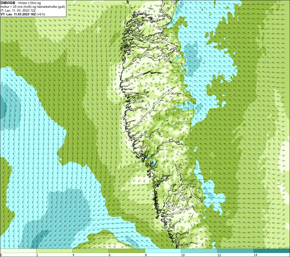Click the '6' label on the wind scale
This screenshot has height=257, width=290.
110,255
